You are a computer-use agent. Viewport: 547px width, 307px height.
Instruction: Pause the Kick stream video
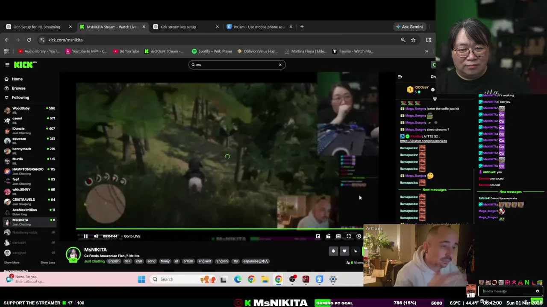pyautogui.click(x=85, y=236)
